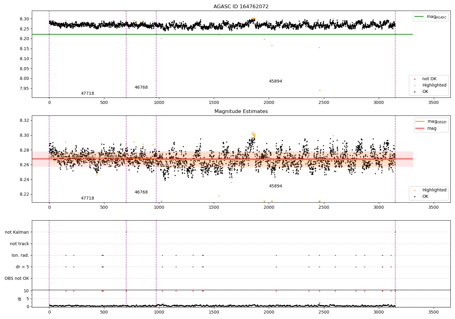Click the green mag AGASC legend entry
Screen dimensions: 455x319
[x=430, y=17]
